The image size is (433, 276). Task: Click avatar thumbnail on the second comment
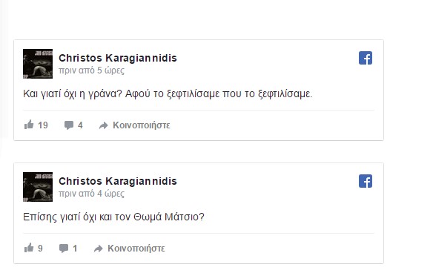pyautogui.click(x=38, y=187)
